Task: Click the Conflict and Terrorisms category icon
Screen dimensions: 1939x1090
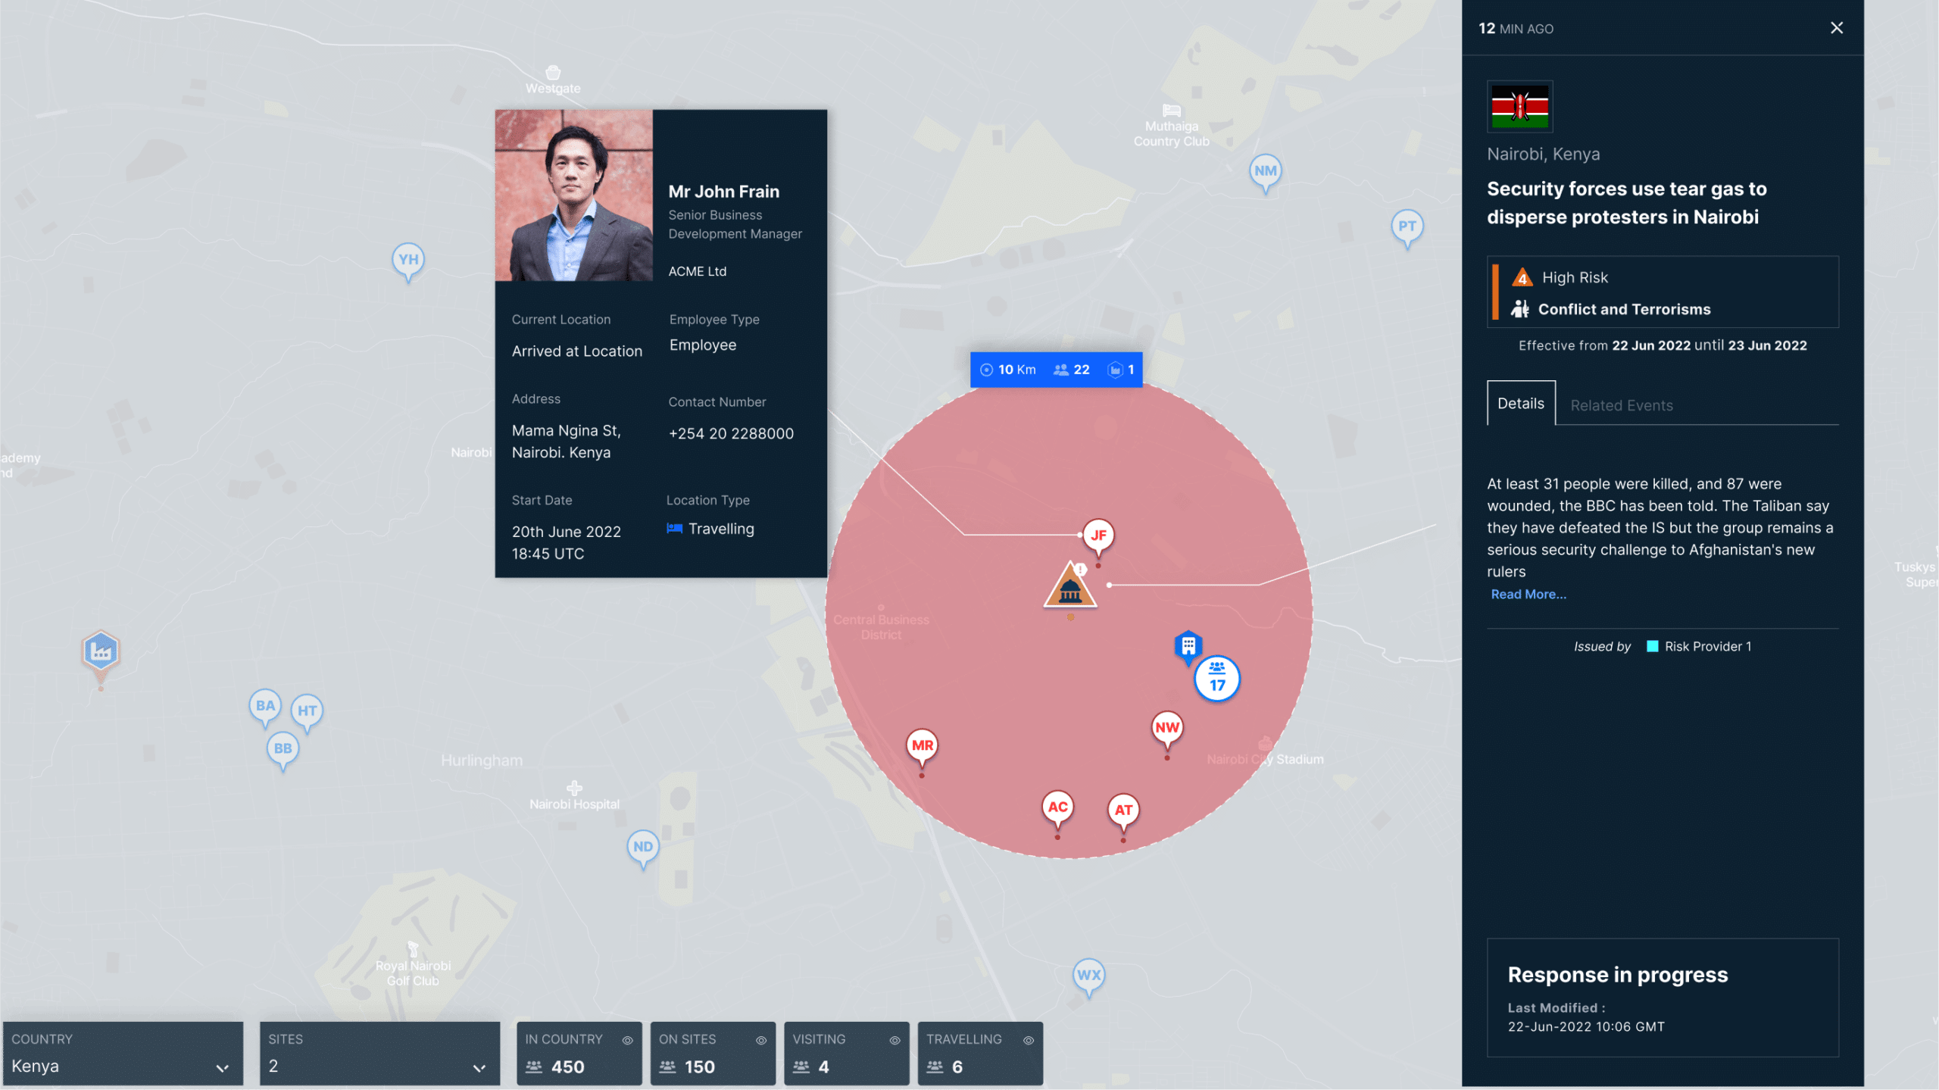Action: point(1519,308)
